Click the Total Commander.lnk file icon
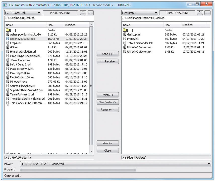The height and width of the screenshot is (181, 215). pos(125,43)
